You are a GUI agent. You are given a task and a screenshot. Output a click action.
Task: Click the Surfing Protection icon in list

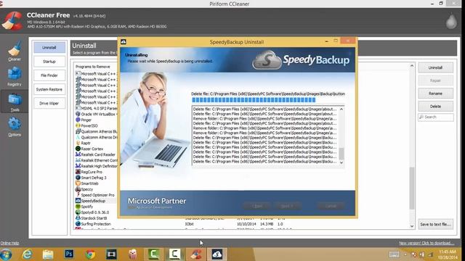78,224
